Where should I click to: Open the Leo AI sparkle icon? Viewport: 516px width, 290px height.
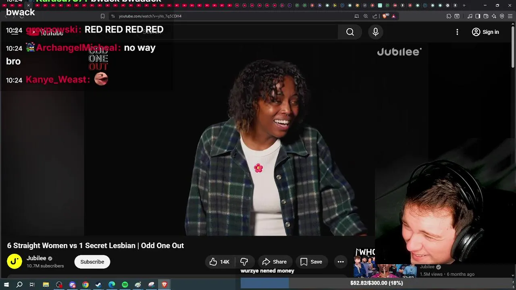pos(494,16)
